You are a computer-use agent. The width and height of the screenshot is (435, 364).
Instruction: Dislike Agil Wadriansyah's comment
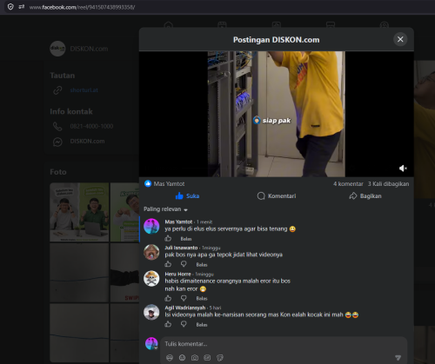(184, 324)
